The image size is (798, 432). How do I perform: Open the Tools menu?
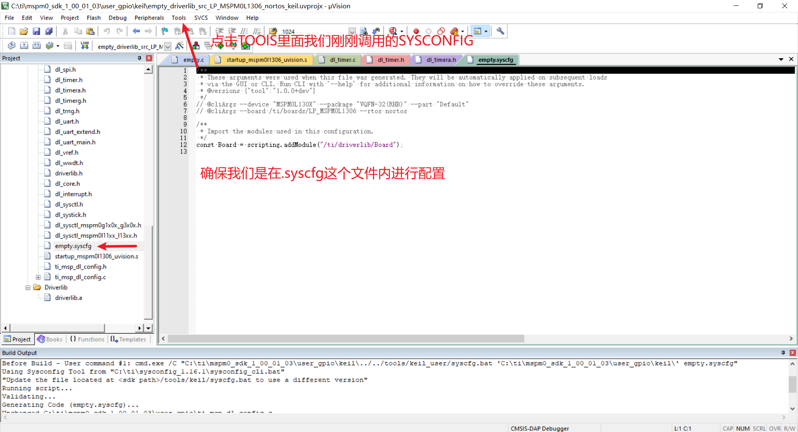click(x=179, y=18)
